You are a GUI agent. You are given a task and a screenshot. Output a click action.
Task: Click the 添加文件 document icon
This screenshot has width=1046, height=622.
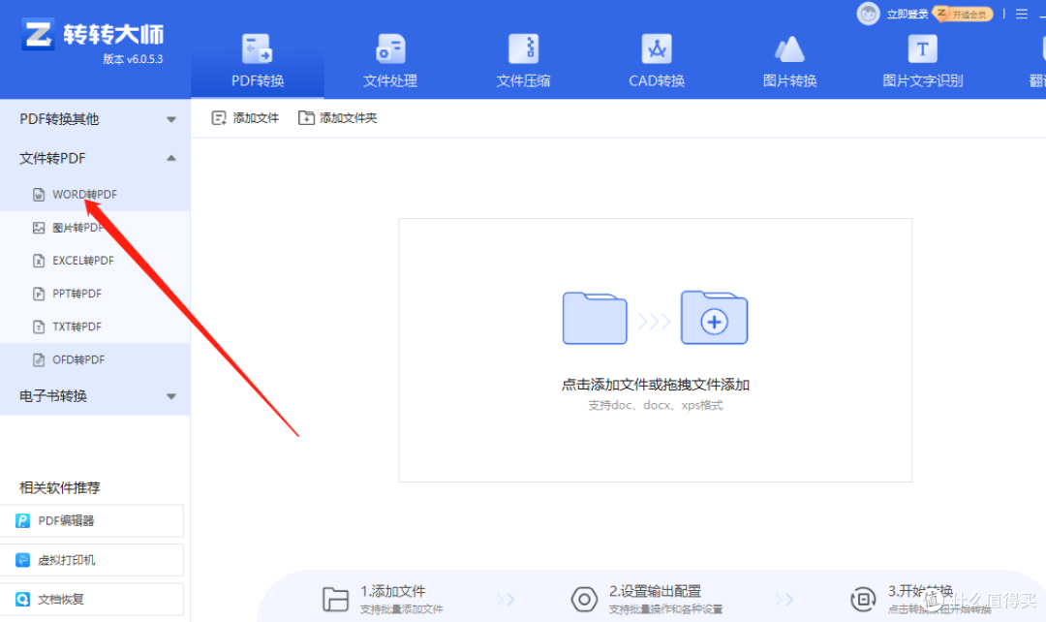219,118
